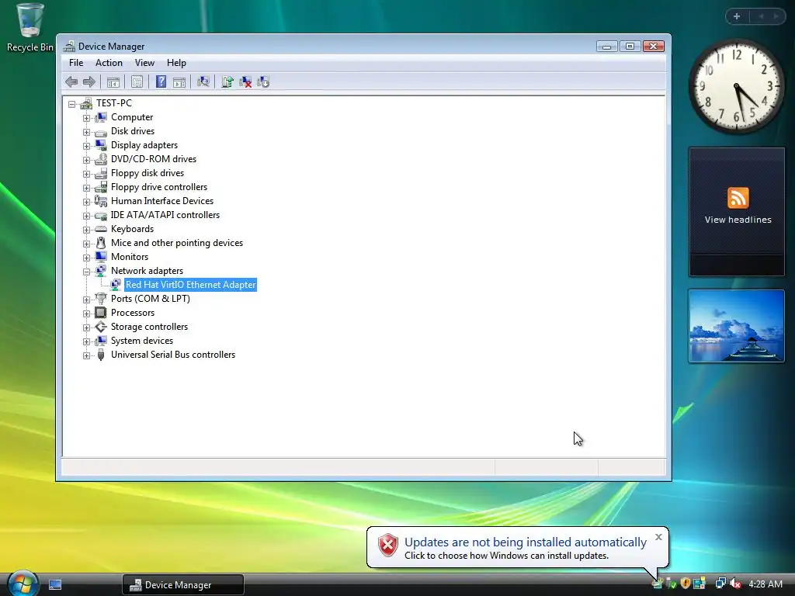Click the USB controllers plug icon
This screenshot has width=795, height=596.
point(101,355)
